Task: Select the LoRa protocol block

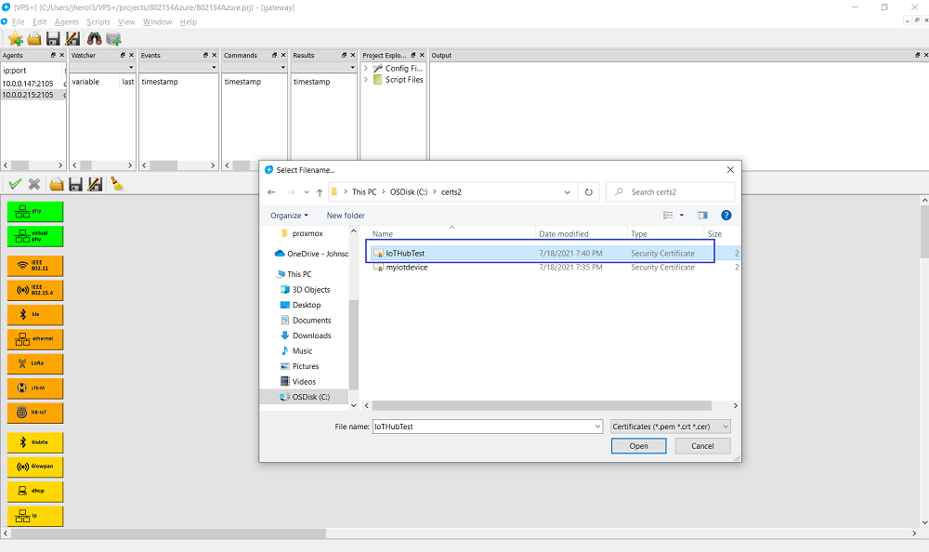Action: coord(35,364)
